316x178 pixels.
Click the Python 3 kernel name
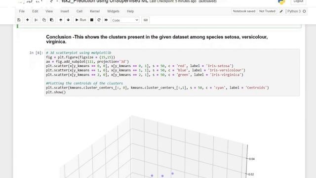pyautogui.click(x=294, y=11)
